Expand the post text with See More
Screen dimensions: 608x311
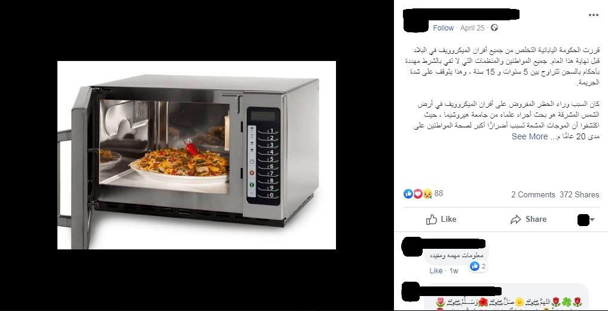coord(529,136)
